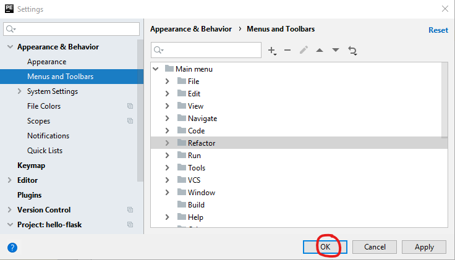Click the Edit icon pencil button
Viewport: 455px width, 260px height.
[304, 50]
